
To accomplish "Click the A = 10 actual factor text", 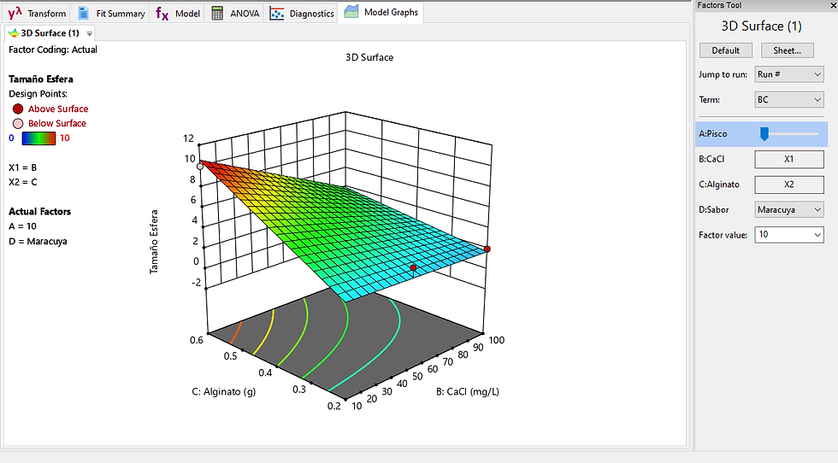I will coord(22,226).
